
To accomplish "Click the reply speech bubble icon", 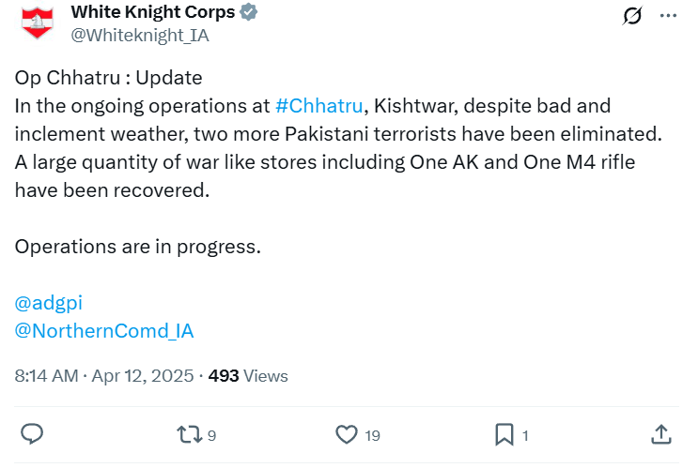I will [32, 434].
